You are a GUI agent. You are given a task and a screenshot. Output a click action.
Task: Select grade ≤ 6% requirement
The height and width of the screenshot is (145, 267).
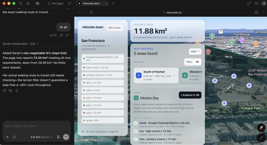pos(102,120)
